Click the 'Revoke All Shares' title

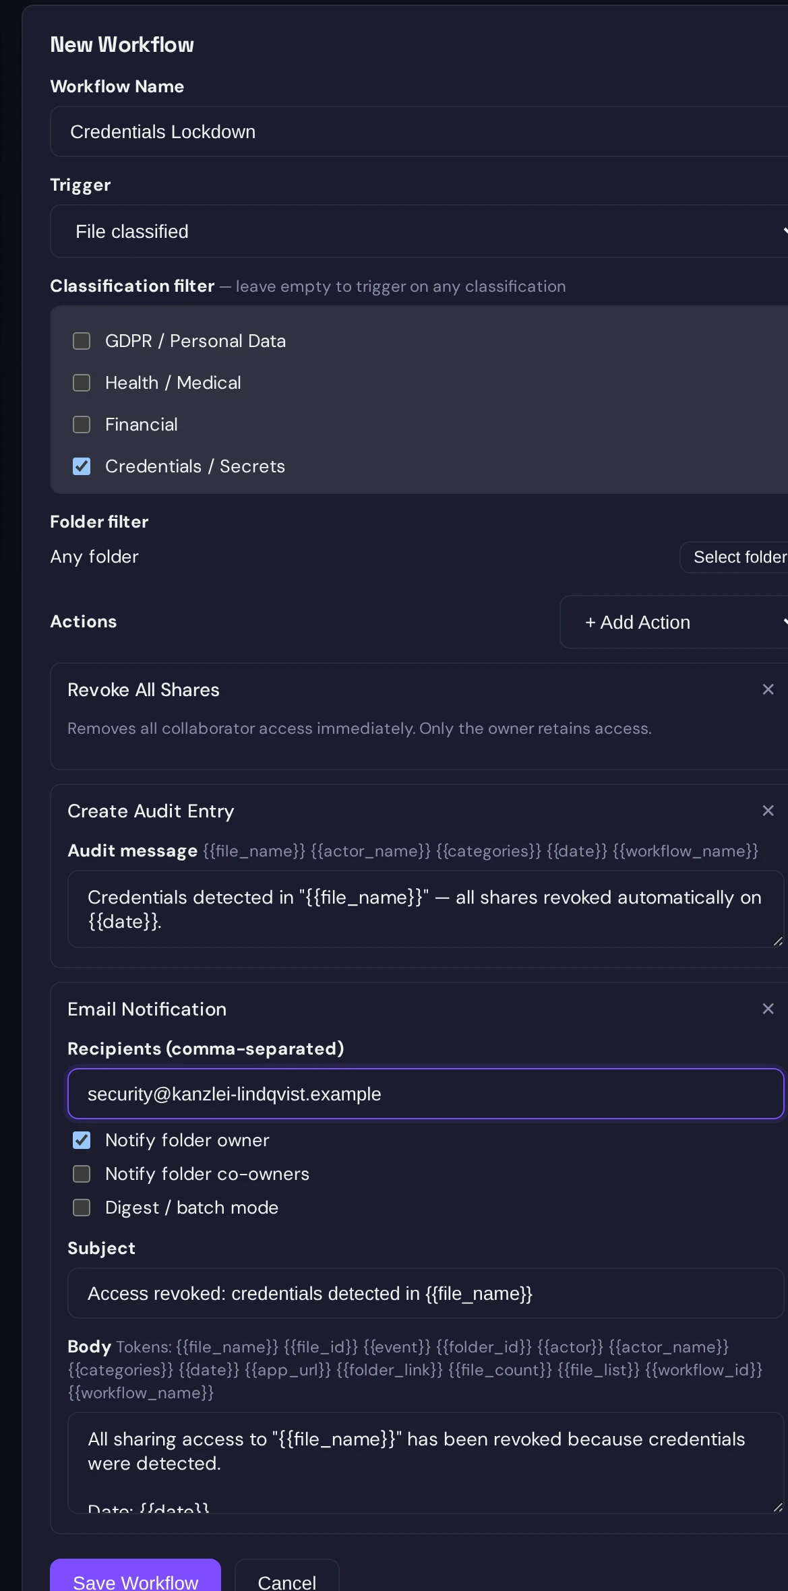(144, 689)
